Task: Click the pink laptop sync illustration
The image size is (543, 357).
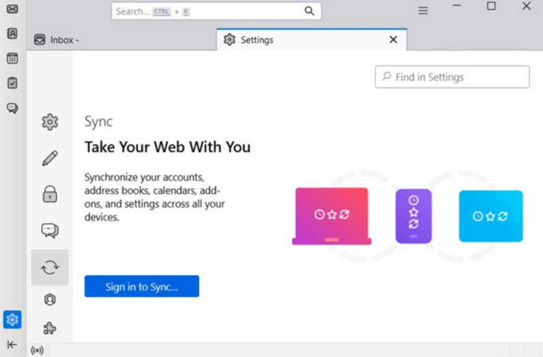Action: (x=332, y=216)
